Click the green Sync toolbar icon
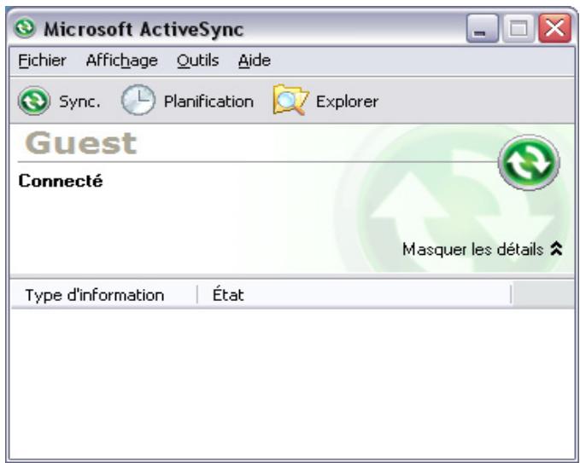Screen dimensions: 580x463 coord(34,101)
